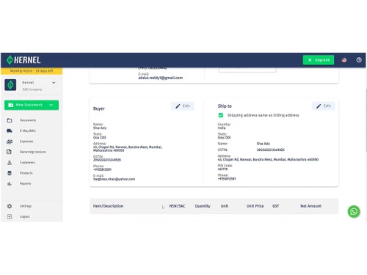Open the help question mark icon

359,60
